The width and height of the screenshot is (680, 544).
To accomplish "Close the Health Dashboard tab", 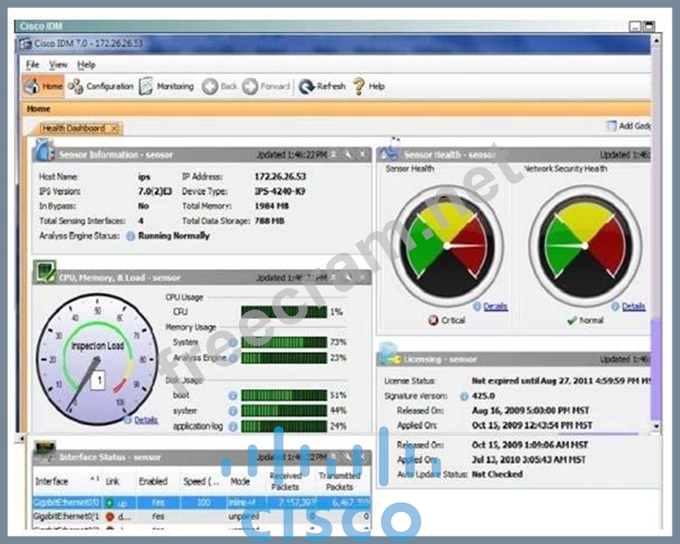I will [x=114, y=129].
